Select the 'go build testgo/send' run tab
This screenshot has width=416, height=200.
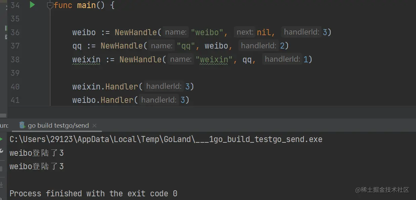pos(58,126)
